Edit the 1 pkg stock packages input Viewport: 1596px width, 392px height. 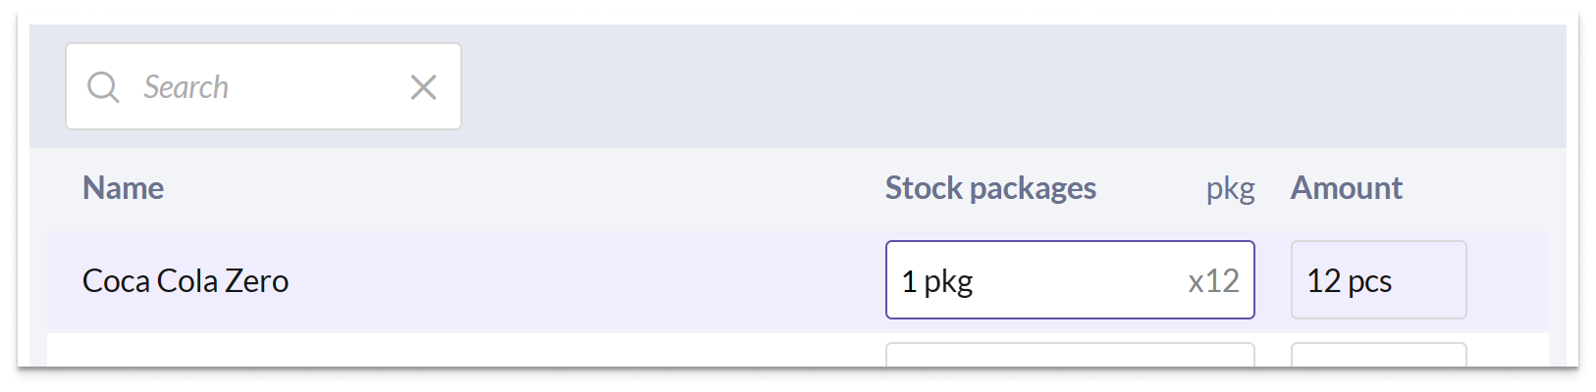pos(1070,280)
